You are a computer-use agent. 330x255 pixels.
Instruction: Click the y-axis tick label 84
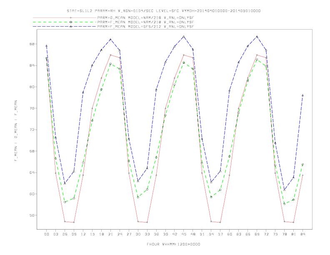(x=32, y=66)
